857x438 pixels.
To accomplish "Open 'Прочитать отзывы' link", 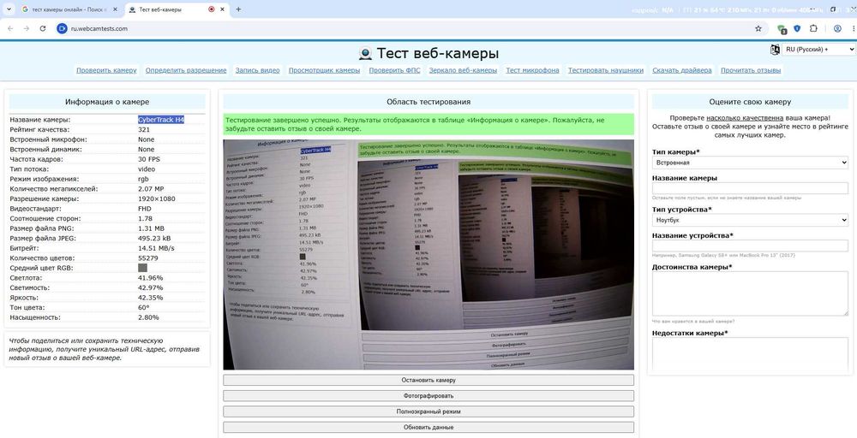I will click(x=751, y=70).
